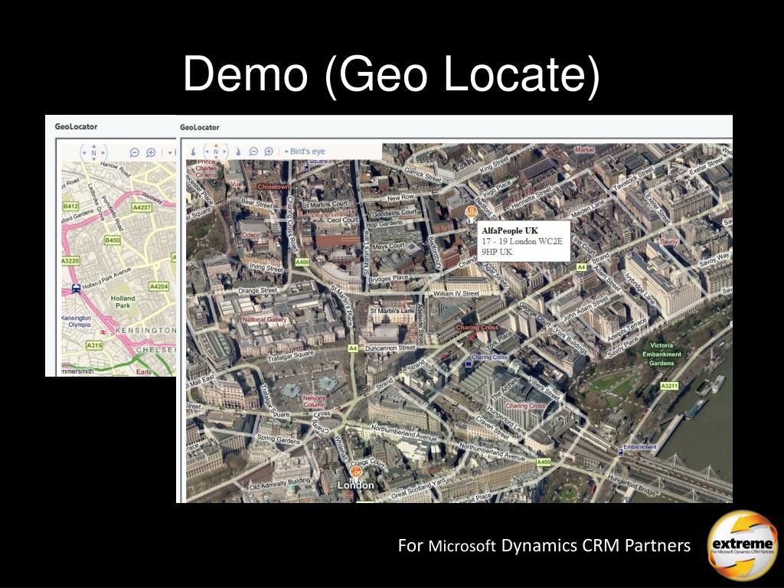Click the AlfaPeople orange map pin
The image size is (784, 588).
pos(471,214)
